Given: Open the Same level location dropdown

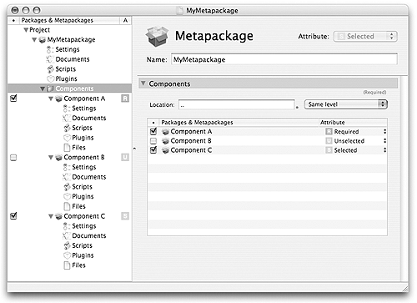Looking at the screenshot, I should (x=346, y=104).
